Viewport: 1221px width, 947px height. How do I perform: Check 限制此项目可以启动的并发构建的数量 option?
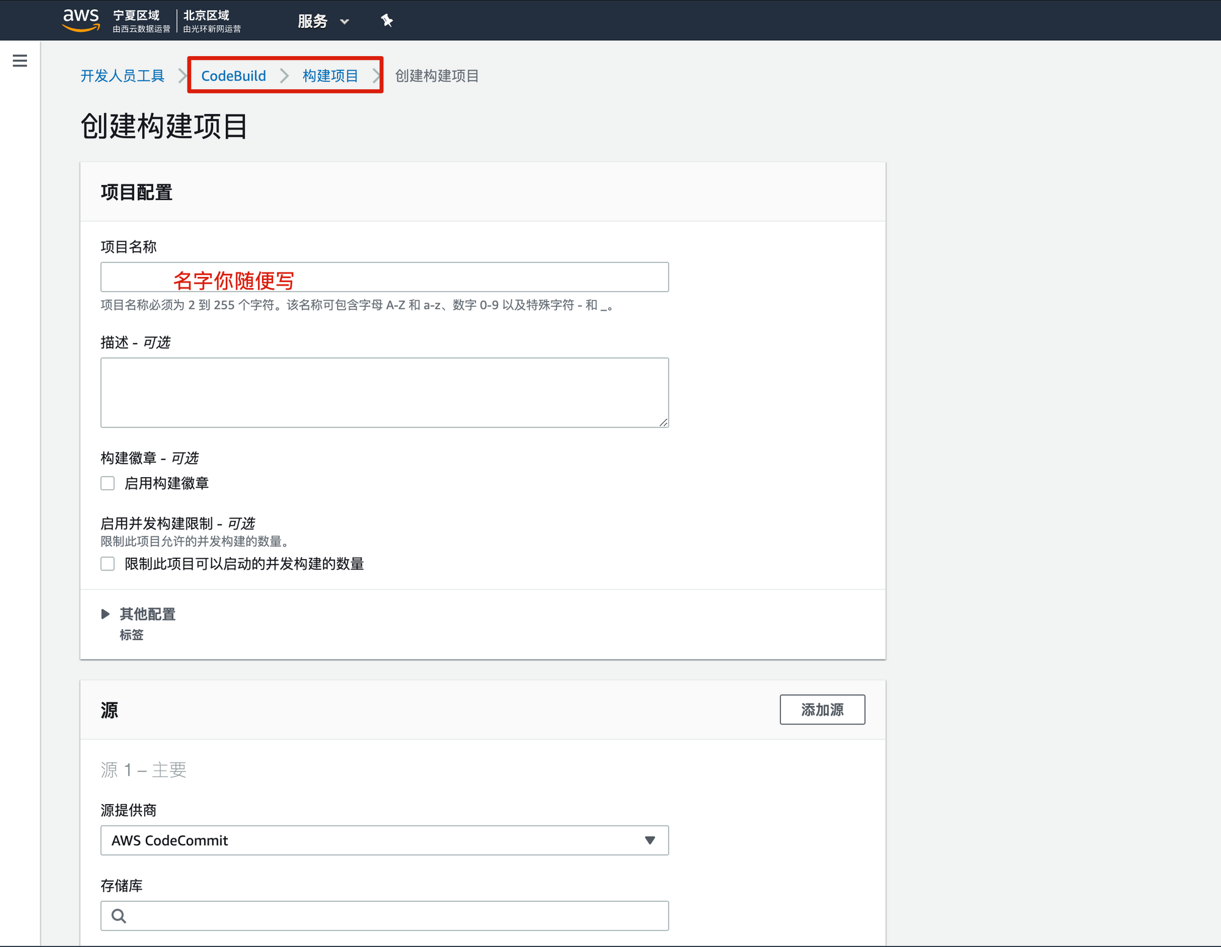[108, 564]
